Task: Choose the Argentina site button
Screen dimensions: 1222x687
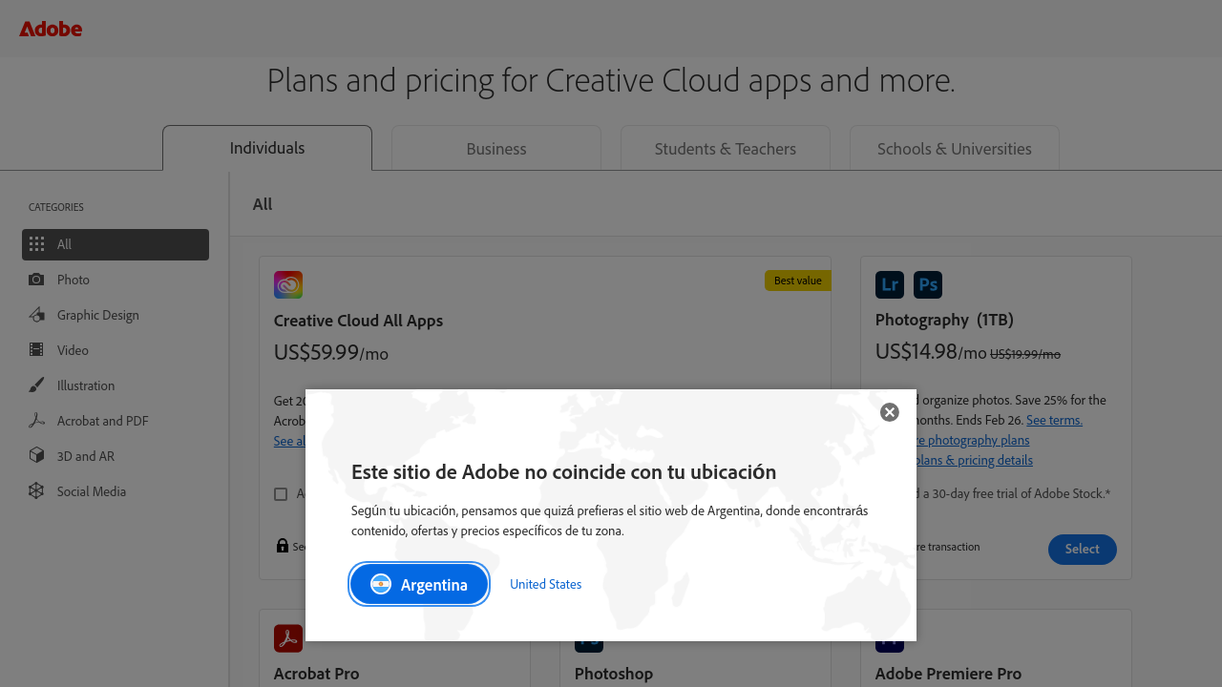Action: coord(419,584)
